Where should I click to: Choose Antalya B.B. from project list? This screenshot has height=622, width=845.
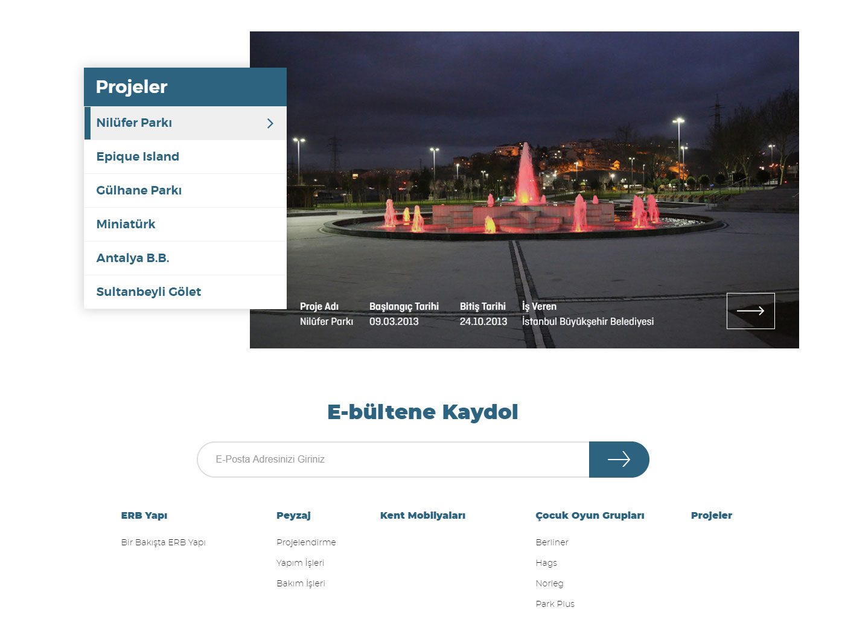[x=133, y=258]
